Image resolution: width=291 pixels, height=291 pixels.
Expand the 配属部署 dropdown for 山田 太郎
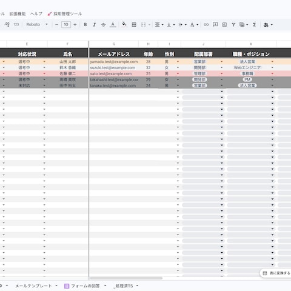pos(222,62)
